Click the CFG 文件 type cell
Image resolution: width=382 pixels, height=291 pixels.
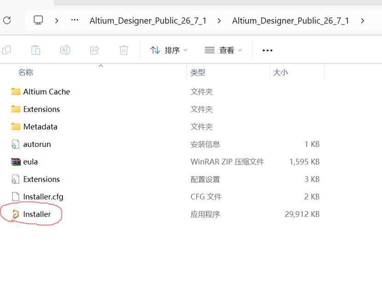pos(206,197)
